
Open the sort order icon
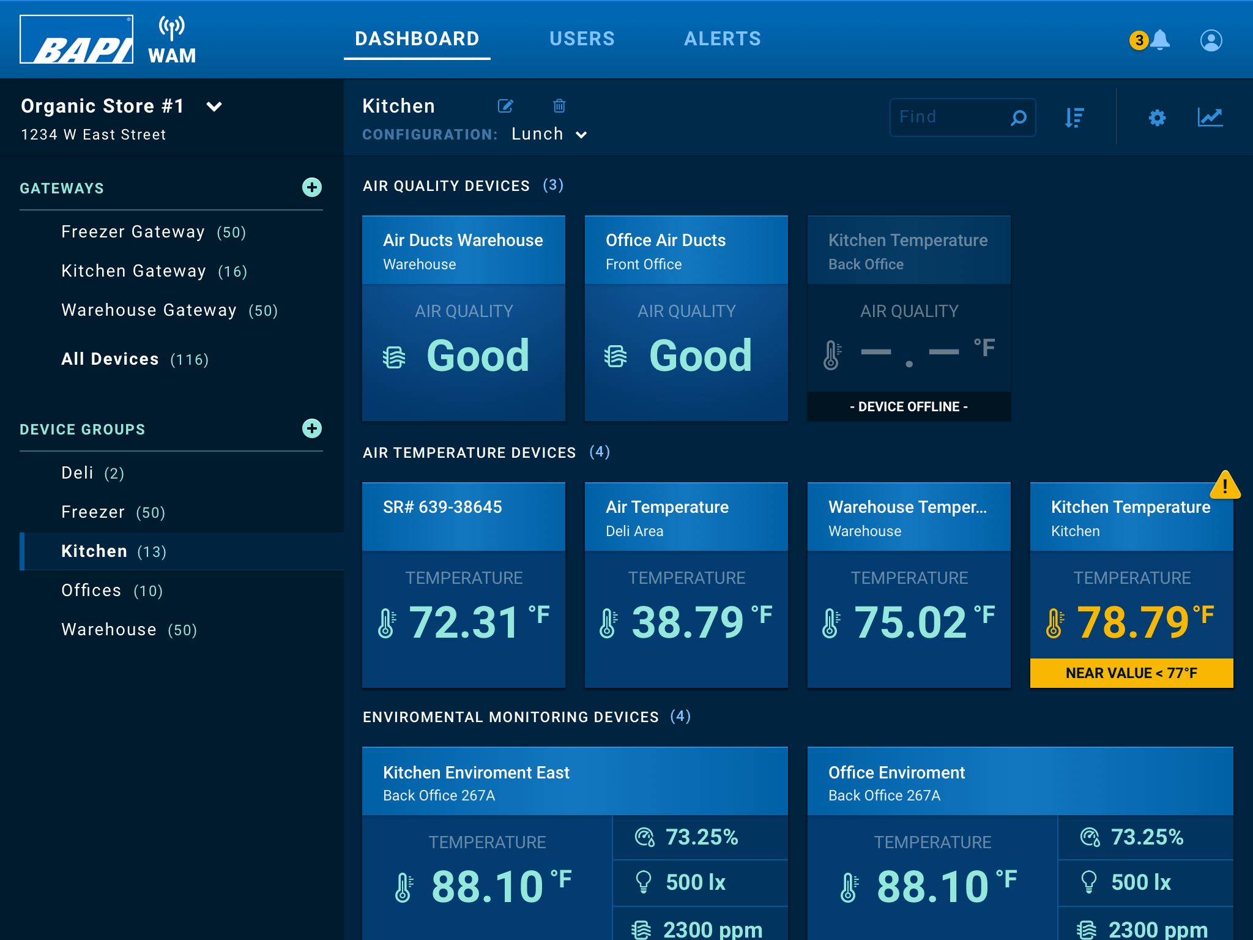1074,117
